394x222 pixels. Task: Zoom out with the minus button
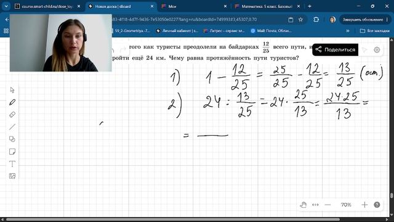(x=328, y=205)
